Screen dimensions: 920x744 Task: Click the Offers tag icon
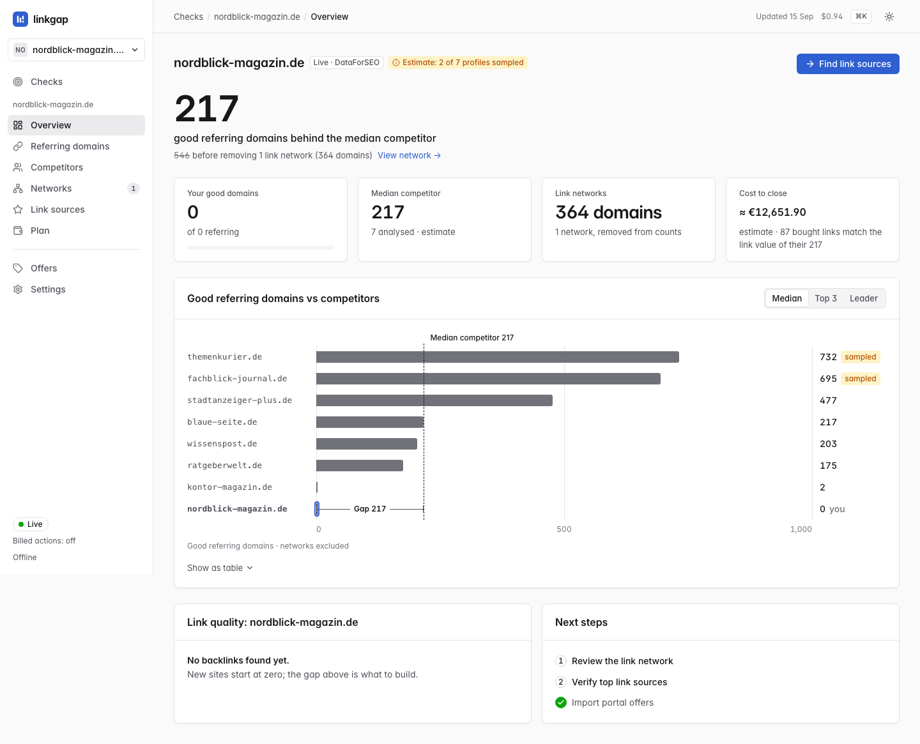[x=18, y=268]
